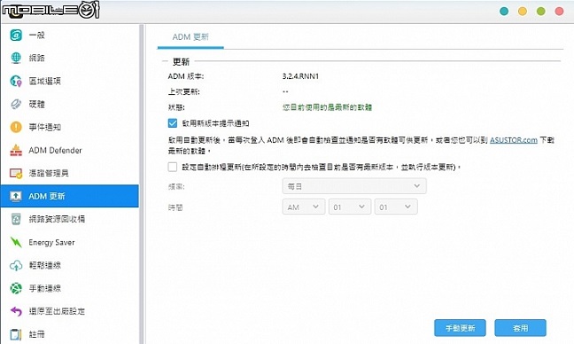
Task: Click the sidebar vertical scrollbar
Action: pyautogui.click(x=142, y=184)
